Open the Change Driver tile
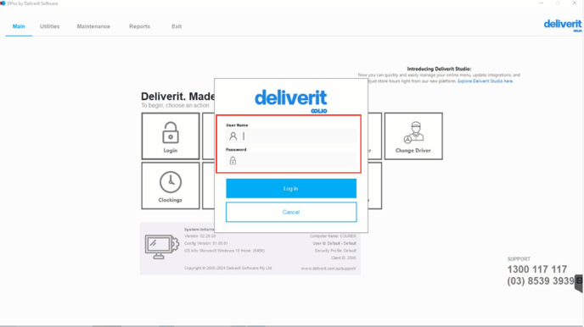The image size is (584, 327). (413, 136)
